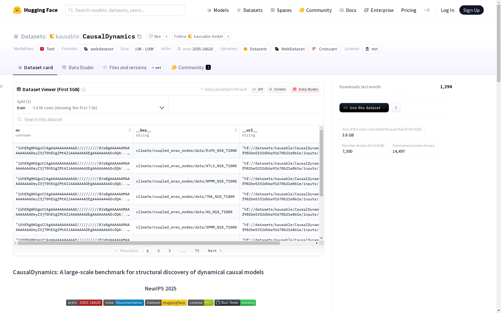Select the ATL3_N10_T1000 key cell

click(x=186, y=166)
